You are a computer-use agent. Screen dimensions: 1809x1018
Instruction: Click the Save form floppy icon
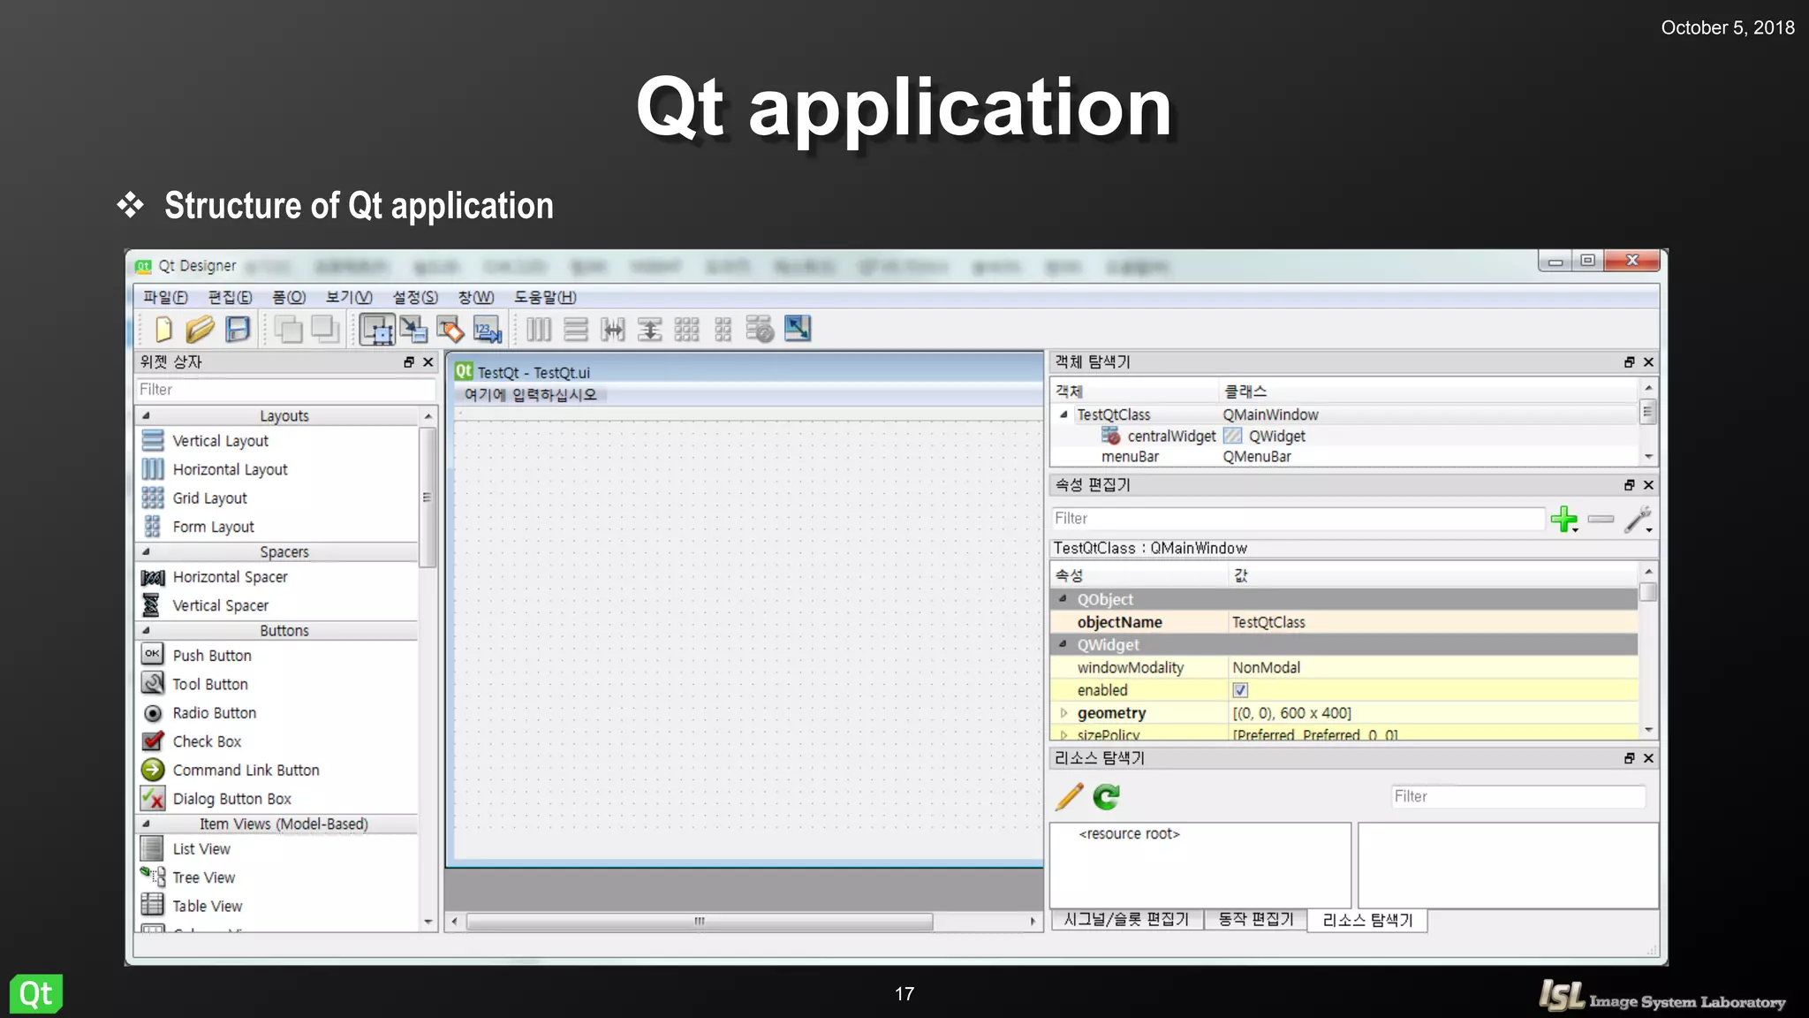238,330
